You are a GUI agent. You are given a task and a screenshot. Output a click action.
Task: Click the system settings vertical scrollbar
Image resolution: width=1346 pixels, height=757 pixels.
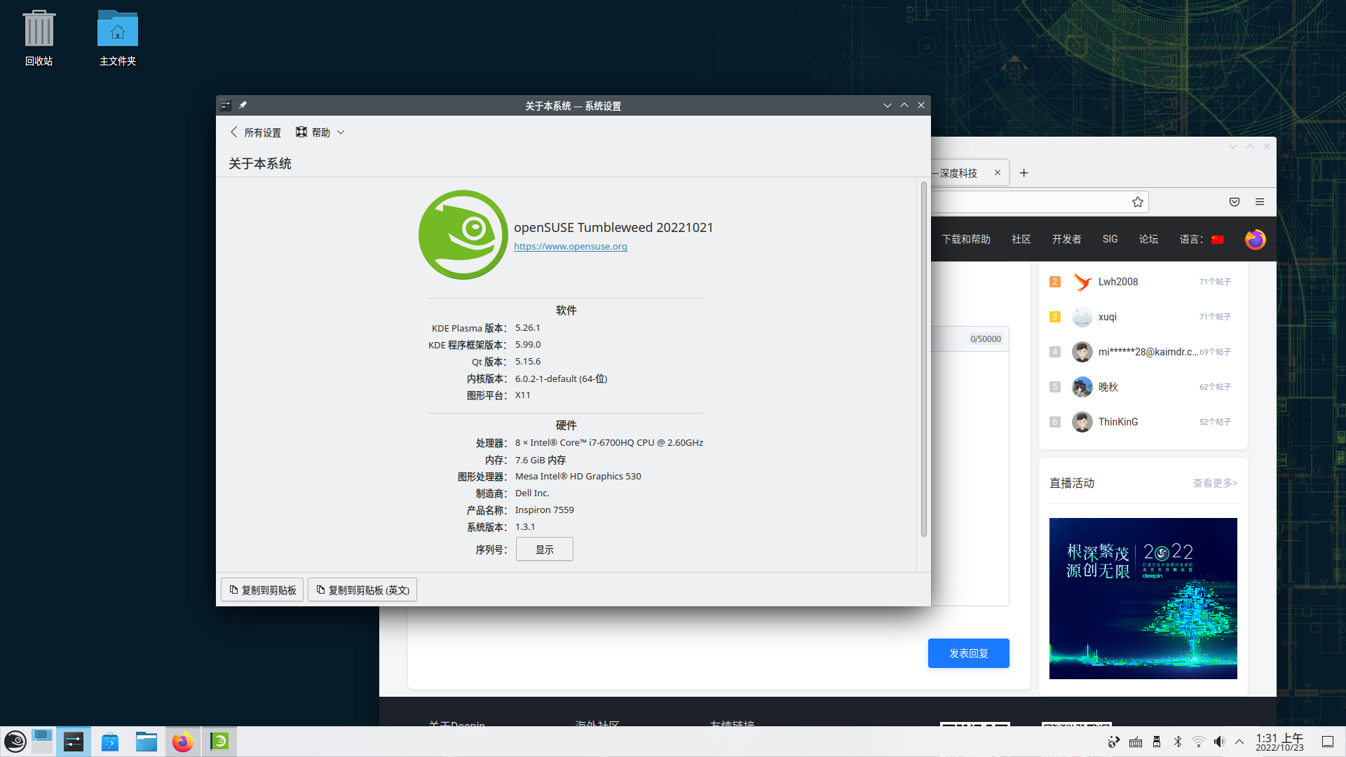click(x=923, y=360)
